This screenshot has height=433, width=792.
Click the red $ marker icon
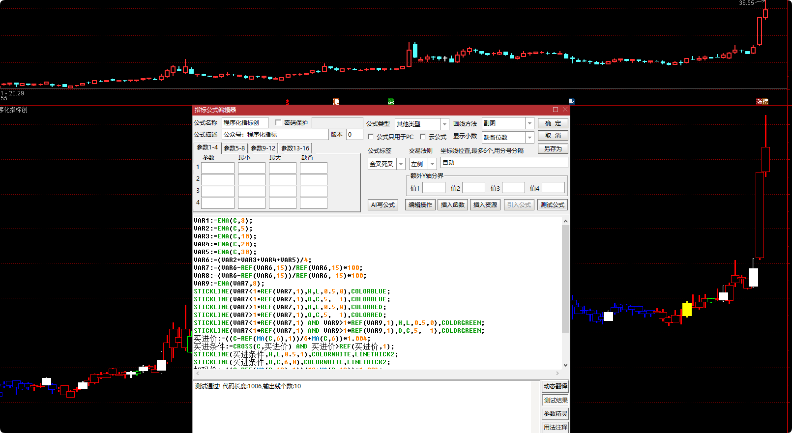pyautogui.click(x=288, y=102)
